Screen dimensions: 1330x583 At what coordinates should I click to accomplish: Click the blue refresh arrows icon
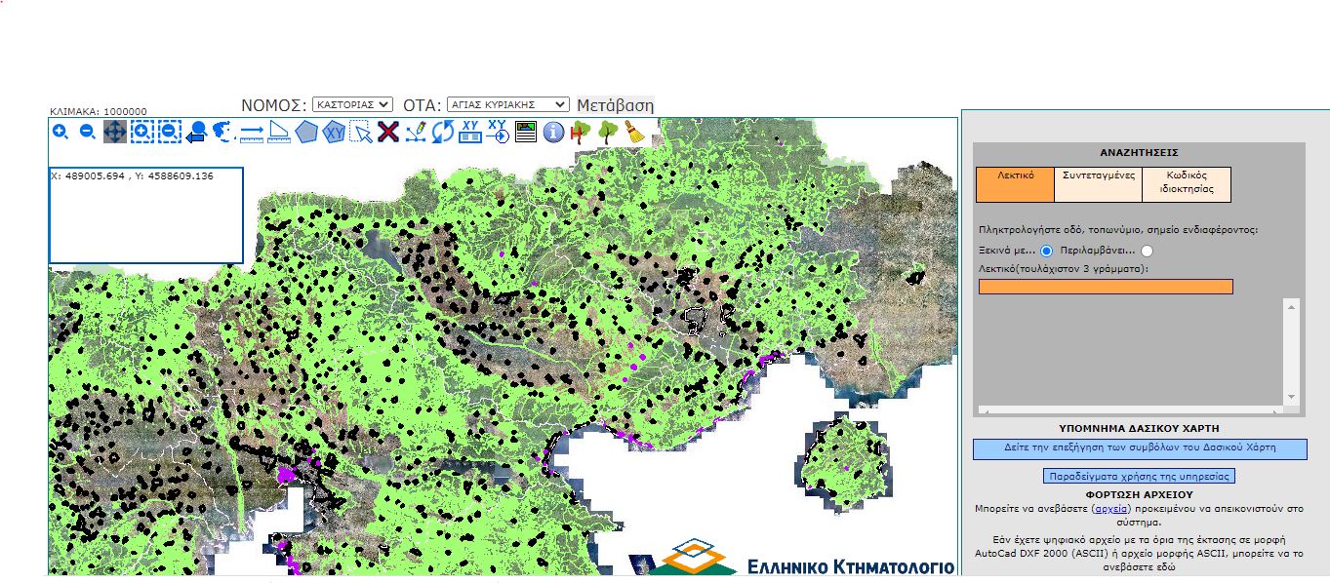(x=443, y=132)
